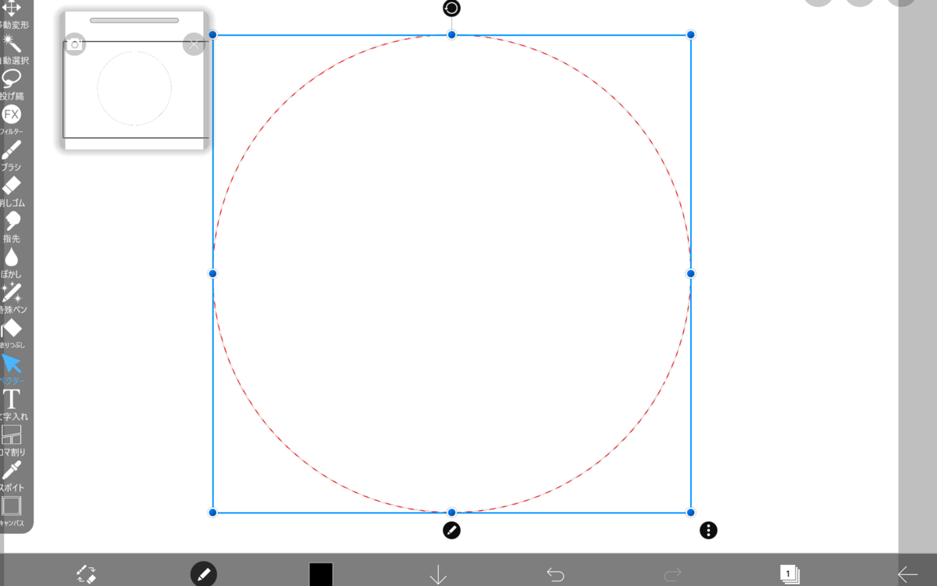Open the three-dot shape options menu
This screenshot has height=586, width=937.
coord(708,531)
